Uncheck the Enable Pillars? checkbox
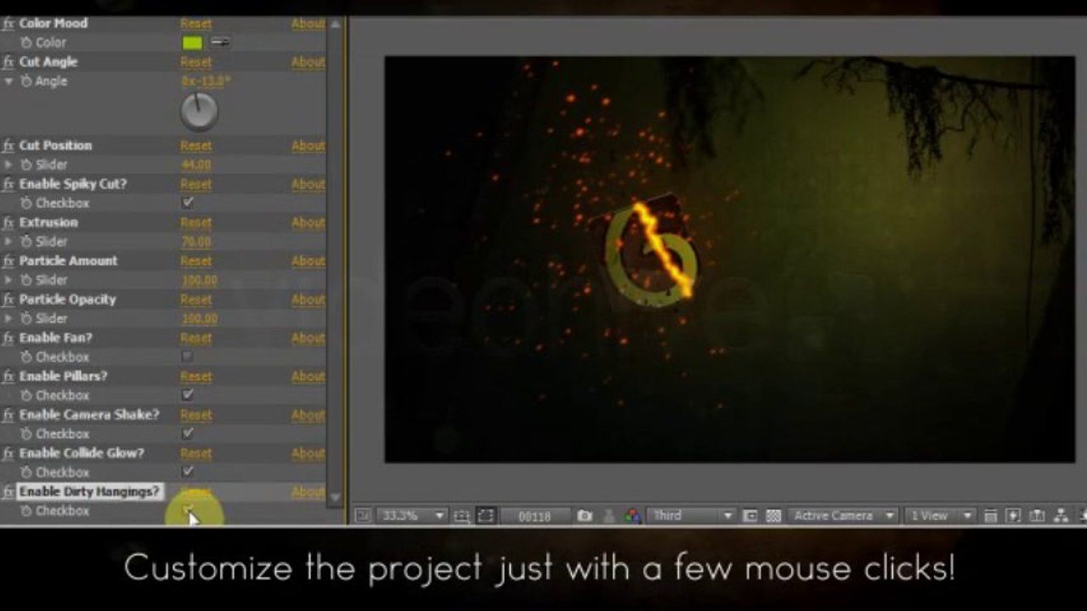 [x=188, y=395]
